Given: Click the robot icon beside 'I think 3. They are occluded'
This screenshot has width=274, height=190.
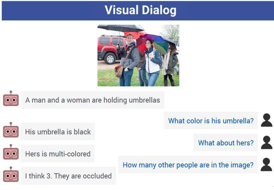Looking at the screenshot, I should click(x=11, y=174).
